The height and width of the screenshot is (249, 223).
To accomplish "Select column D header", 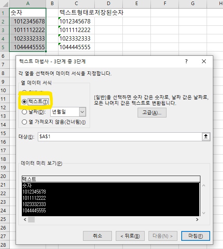I will coord(108,4).
